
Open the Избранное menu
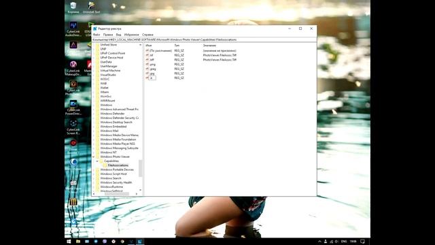[131, 35]
